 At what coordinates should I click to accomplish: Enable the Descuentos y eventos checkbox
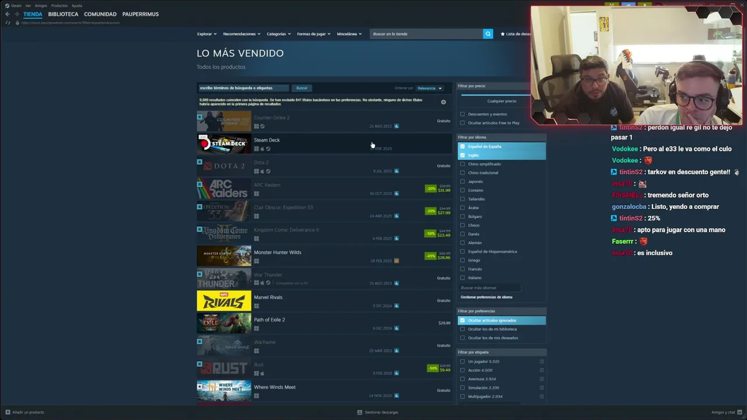point(463,114)
